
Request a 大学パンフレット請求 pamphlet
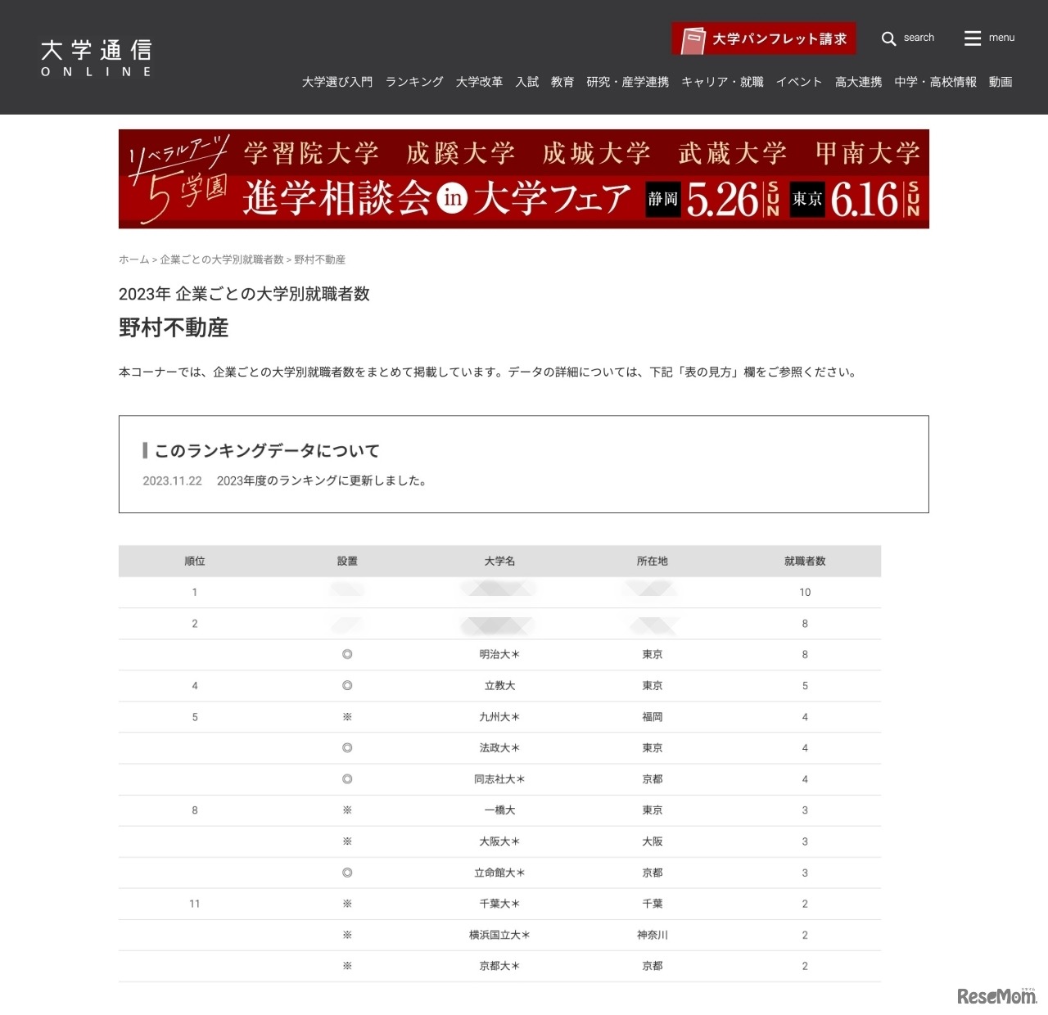[764, 38]
